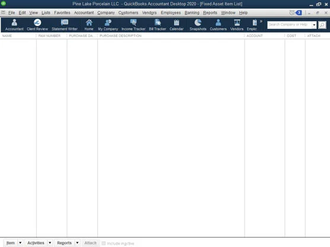Viewport: 330px width, 247px height.
Task: Open the Lists menu
Action: click(x=46, y=13)
